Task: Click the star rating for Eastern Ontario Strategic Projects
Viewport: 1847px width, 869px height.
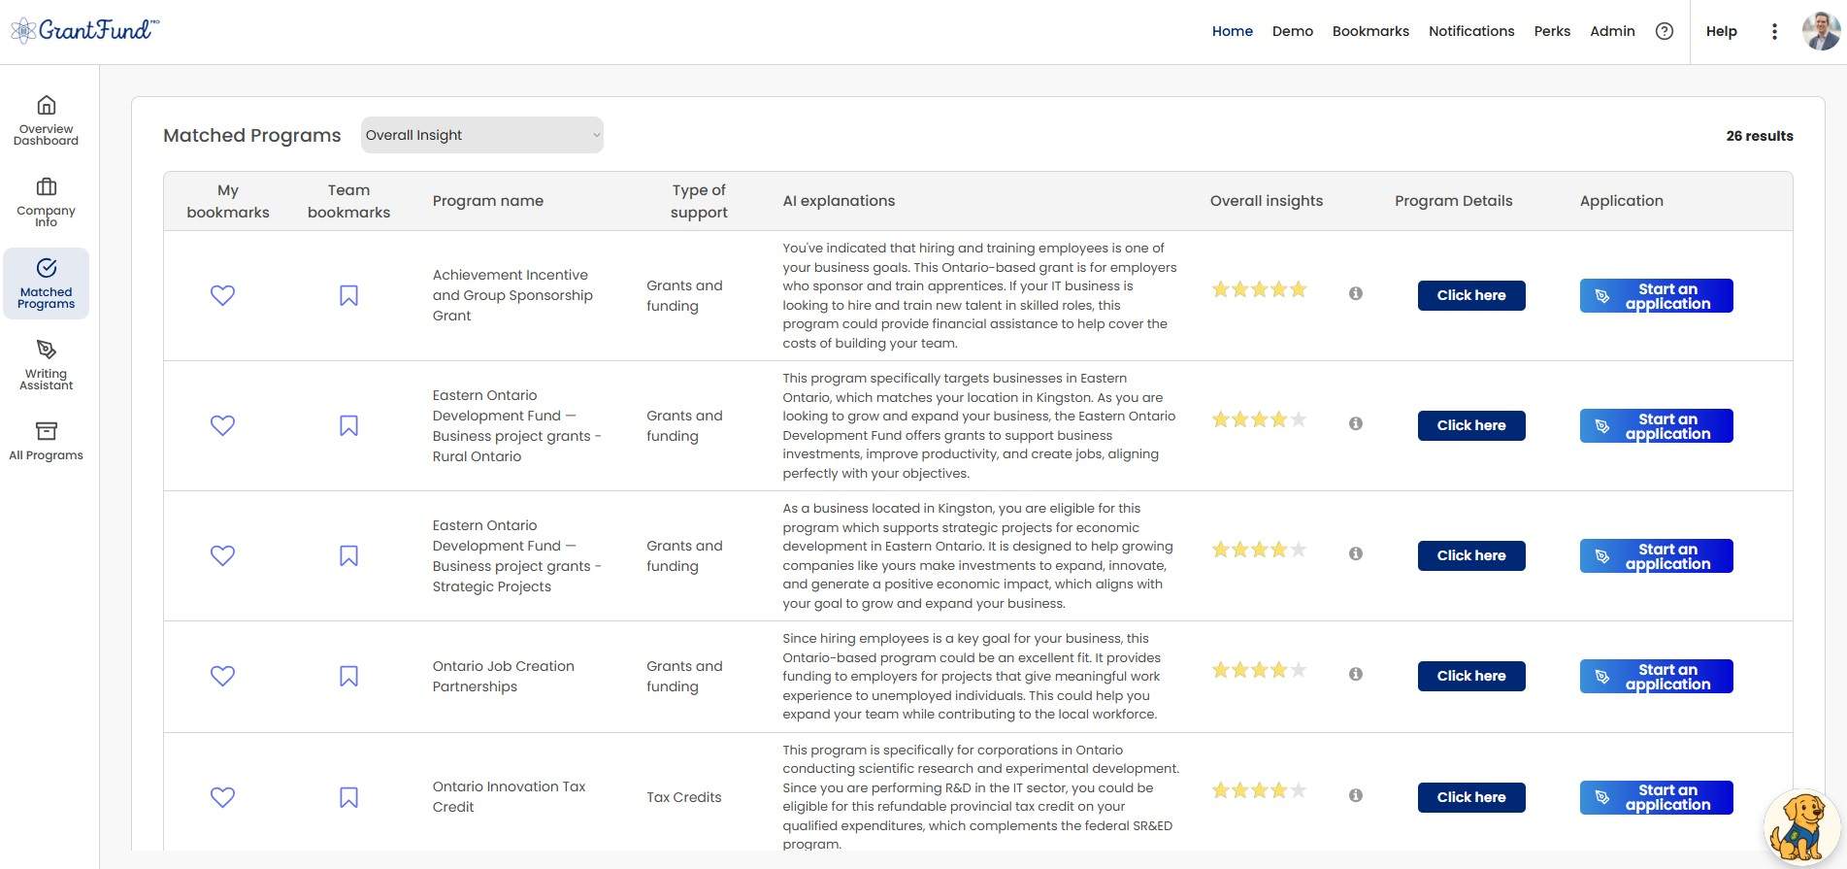Action: [1259, 549]
